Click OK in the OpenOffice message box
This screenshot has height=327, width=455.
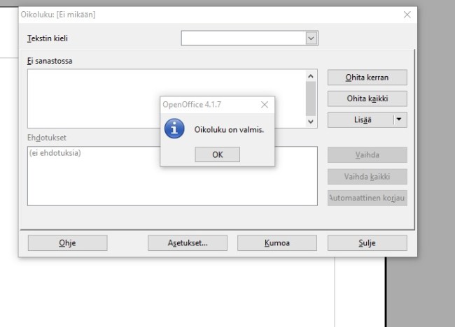(x=217, y=155)
